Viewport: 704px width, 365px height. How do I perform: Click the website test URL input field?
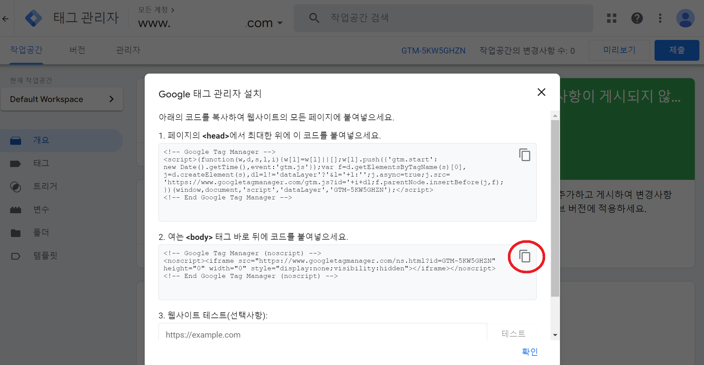322,334
